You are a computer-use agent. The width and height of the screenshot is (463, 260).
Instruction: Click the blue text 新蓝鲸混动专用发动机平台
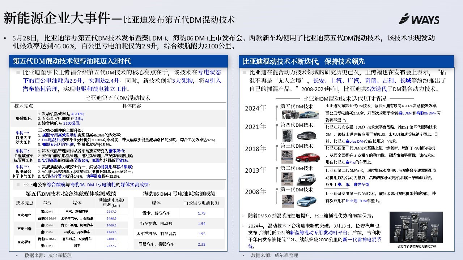[x=319, y=233]
